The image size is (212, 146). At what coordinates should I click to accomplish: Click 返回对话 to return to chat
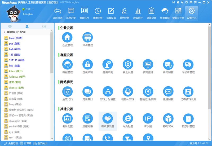[x=57, y=13]
